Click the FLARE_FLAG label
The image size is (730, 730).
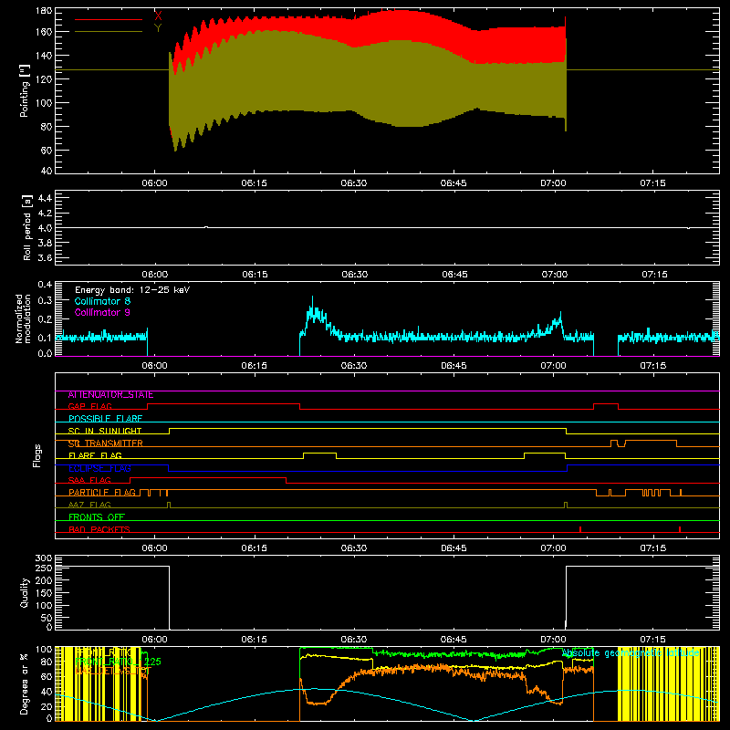click(95, 455)
